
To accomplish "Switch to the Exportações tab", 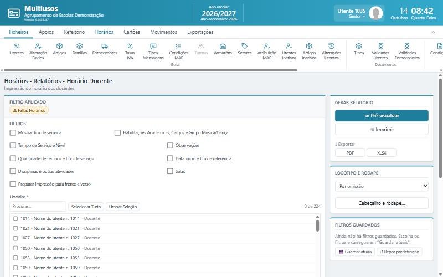I will tap(200, 32).
